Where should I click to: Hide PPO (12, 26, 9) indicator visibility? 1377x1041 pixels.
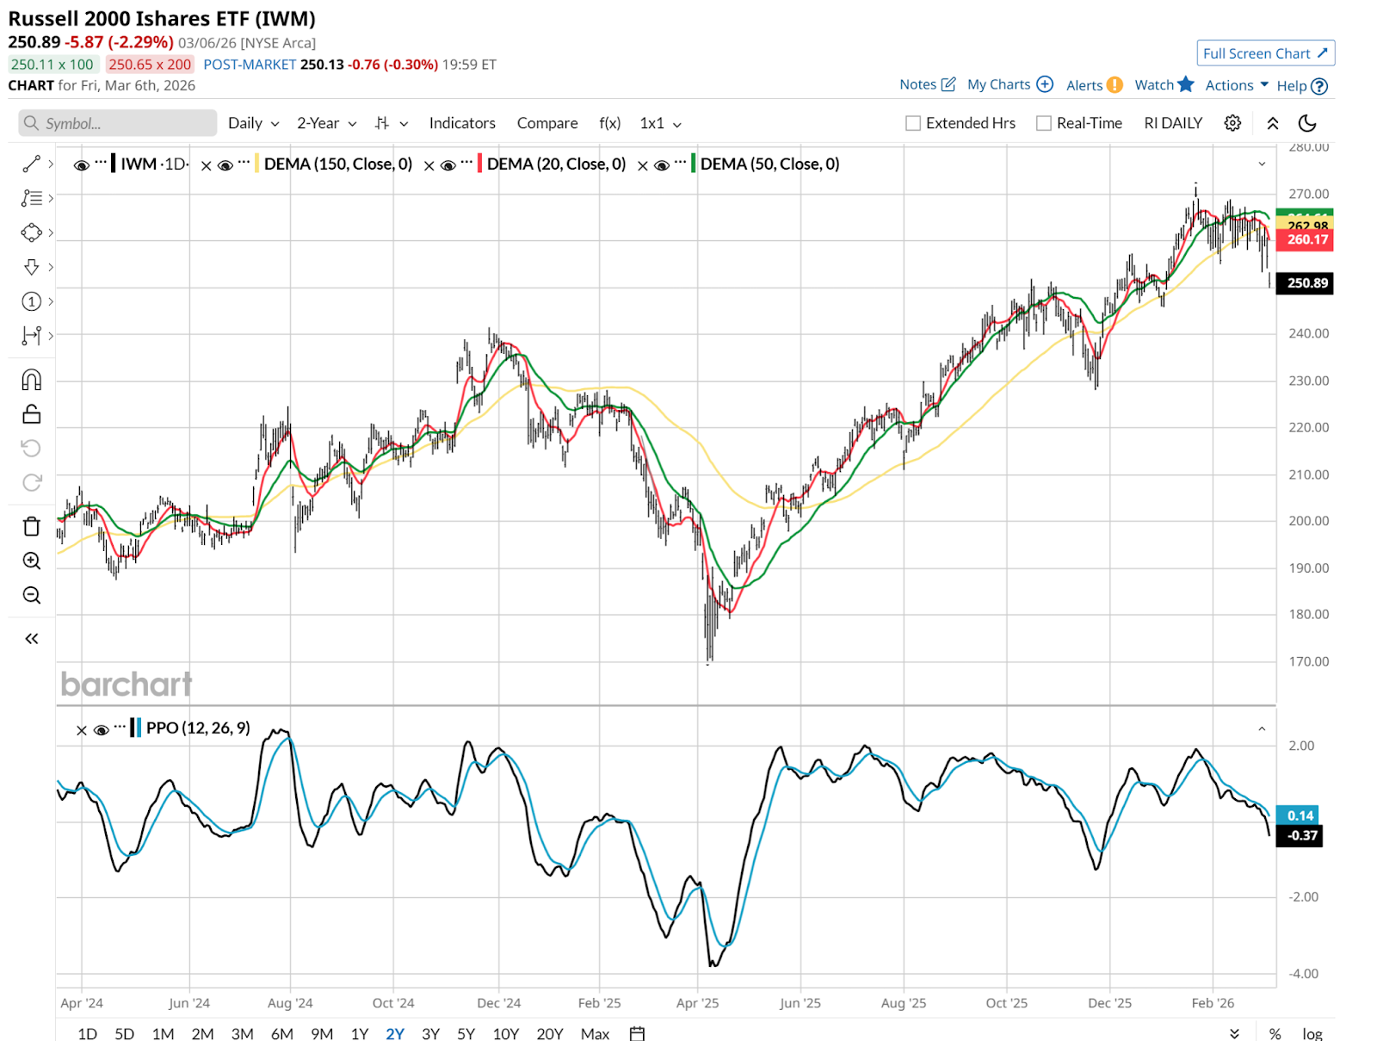(x=101, y=730)
